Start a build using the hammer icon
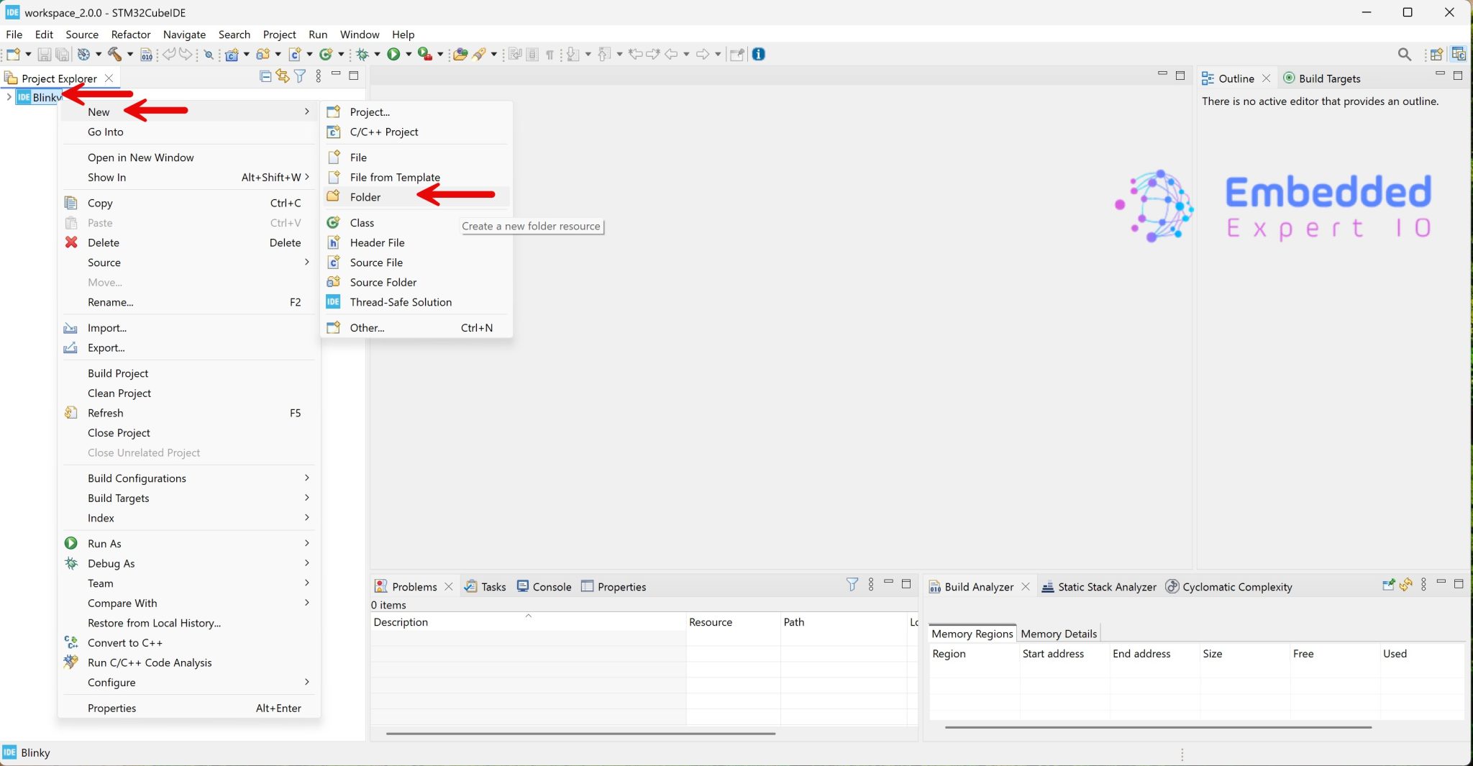This screenshot has height=766, width=1473. (115, 54)
